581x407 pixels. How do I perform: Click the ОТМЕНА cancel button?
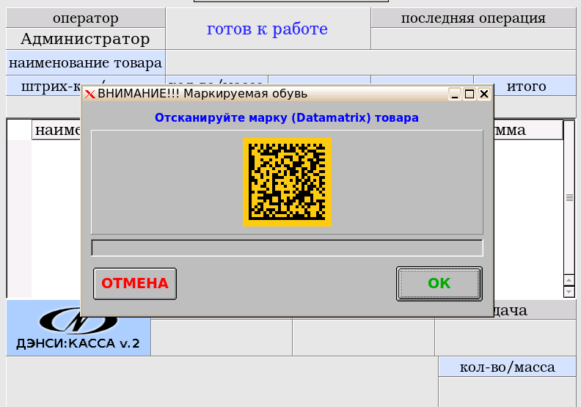pos(135,284)
